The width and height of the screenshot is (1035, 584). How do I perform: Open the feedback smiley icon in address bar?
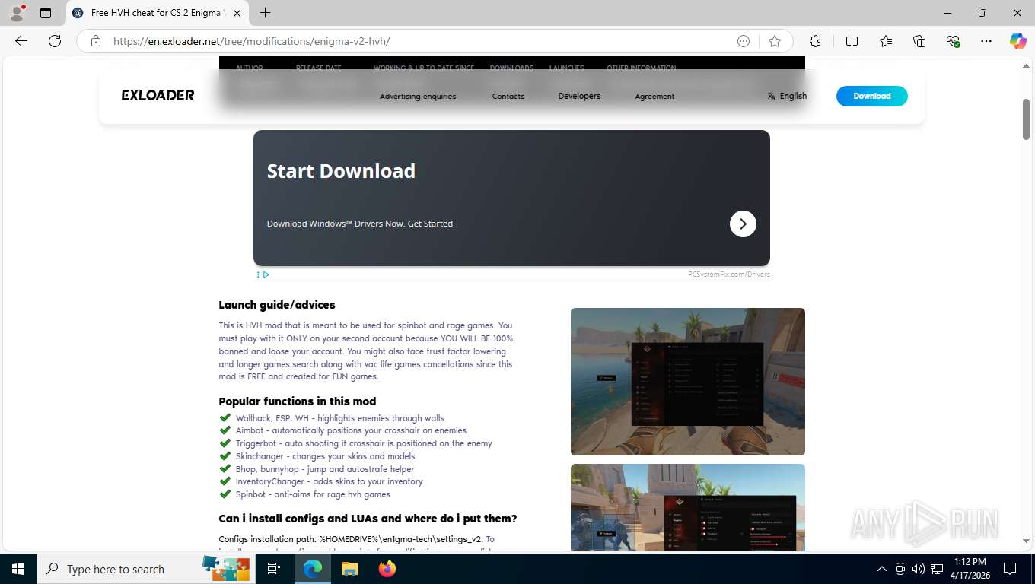pyautogui.click(x=744, y=41)
